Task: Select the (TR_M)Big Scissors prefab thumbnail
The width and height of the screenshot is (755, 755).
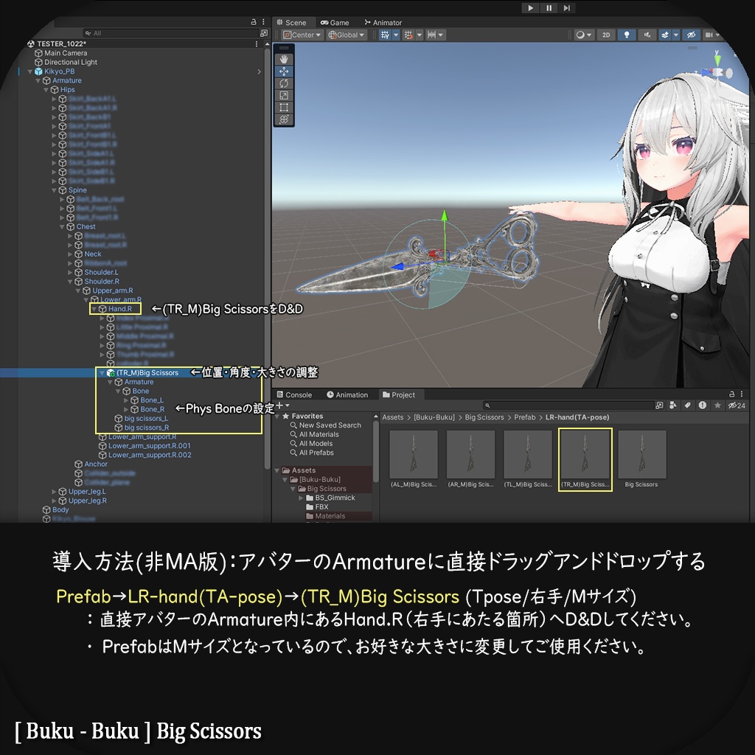Action: 586,456
